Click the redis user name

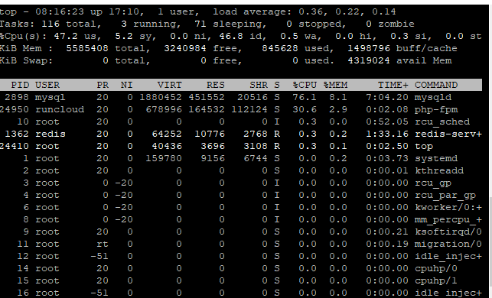pyautogui.click(x=51, y=134)
